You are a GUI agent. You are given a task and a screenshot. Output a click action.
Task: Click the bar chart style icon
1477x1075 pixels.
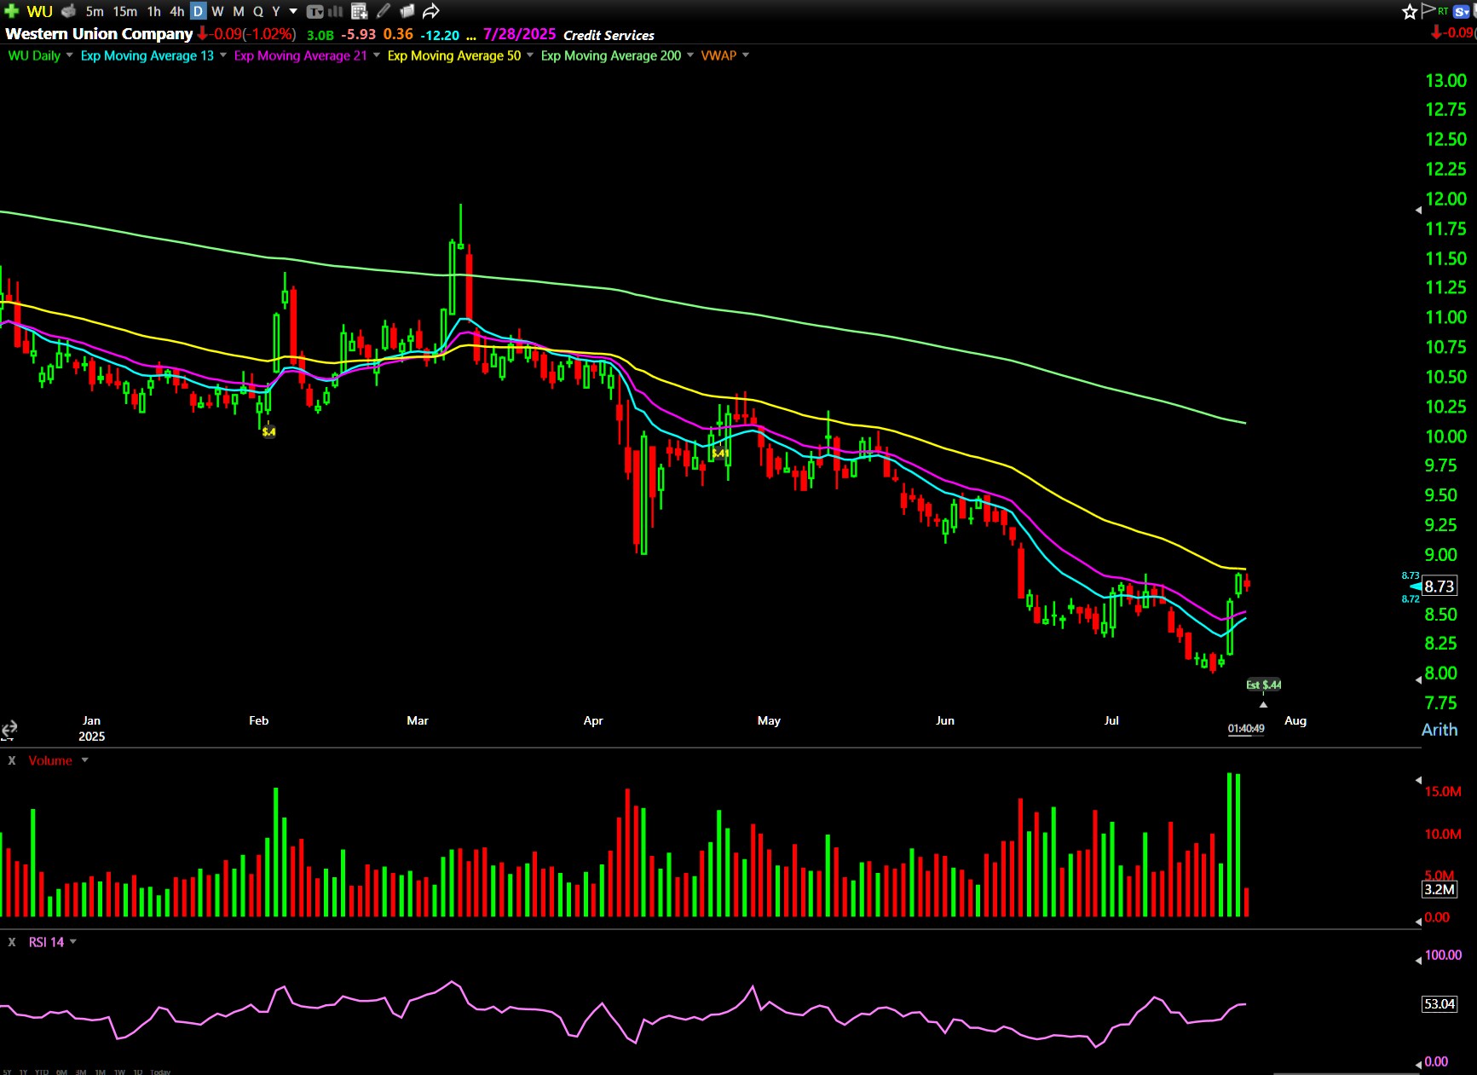pyautogui.click(x=336, y=11)
